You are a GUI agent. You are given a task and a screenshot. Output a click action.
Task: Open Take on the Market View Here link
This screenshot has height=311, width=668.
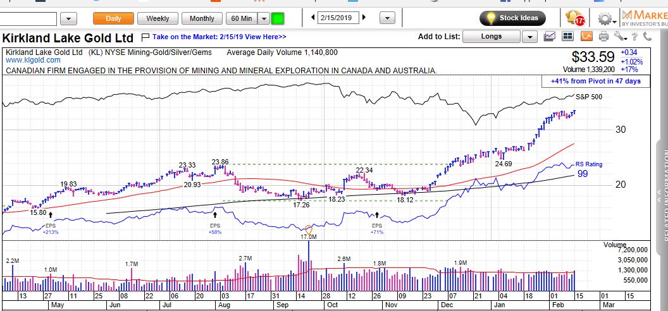coord(220,37)
